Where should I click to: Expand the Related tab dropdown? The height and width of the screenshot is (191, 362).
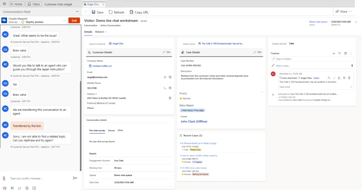click(101, 32)
